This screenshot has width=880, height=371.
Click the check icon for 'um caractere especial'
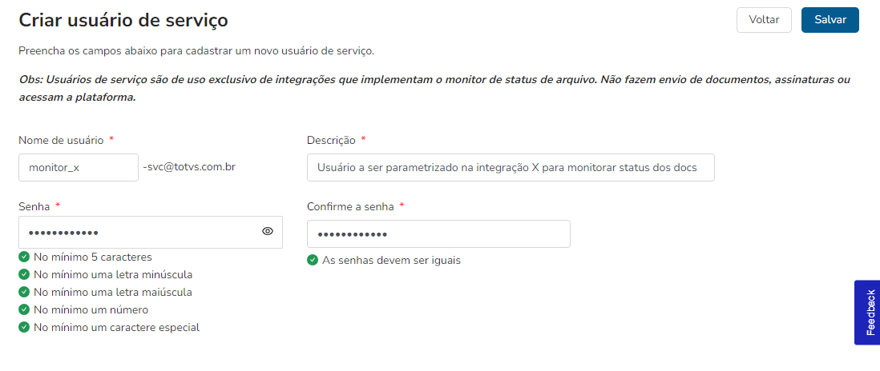pos(24,327)
